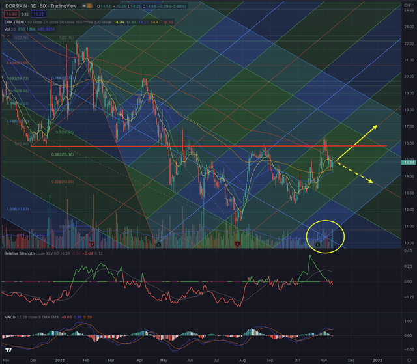The image size is (417, 364).
Task: Click the volume value 693.166K
Action: (26, 29)
